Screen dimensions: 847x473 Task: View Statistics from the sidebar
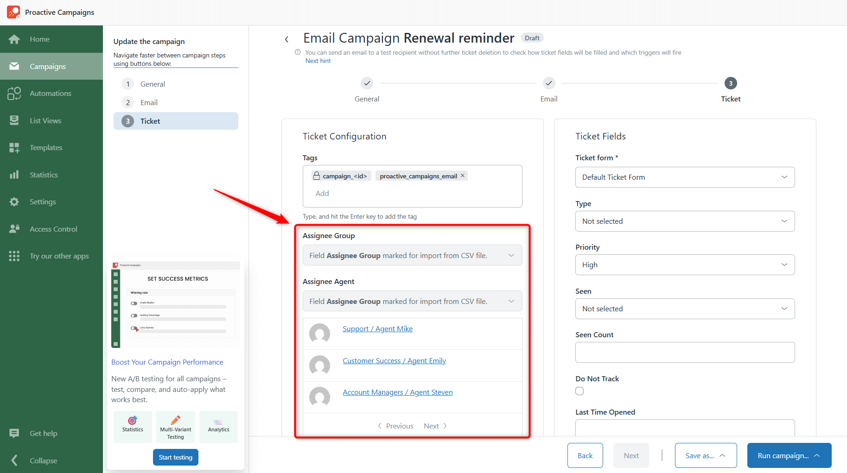point(44,175)
